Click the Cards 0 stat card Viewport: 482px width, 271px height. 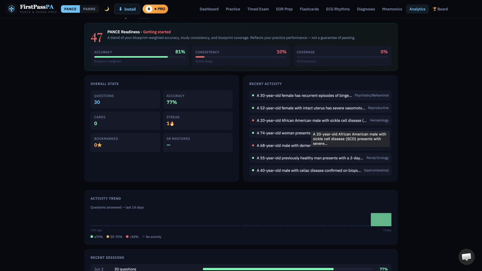tap(125, 121)
